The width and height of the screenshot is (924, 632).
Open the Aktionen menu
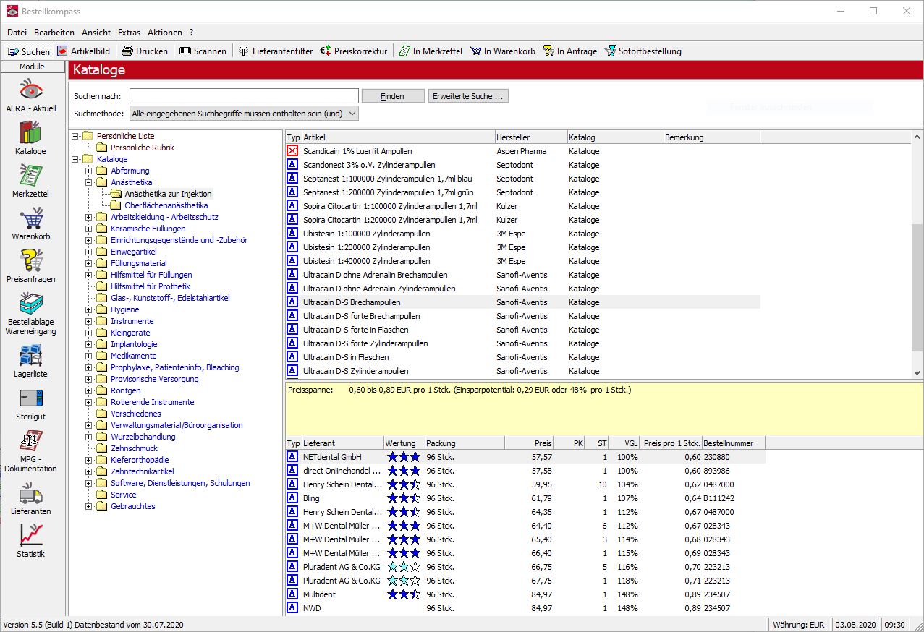(x=165, y=33)
